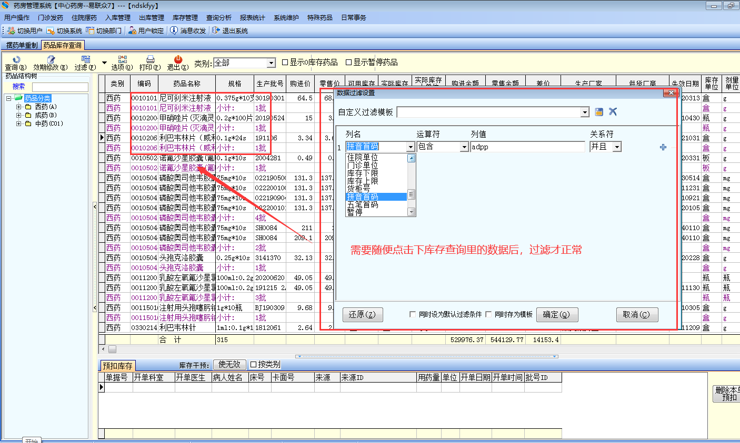
Task: Cancel the filter dialog with 取消(C)
Action: pyautogui.click(x=636, y=315)
